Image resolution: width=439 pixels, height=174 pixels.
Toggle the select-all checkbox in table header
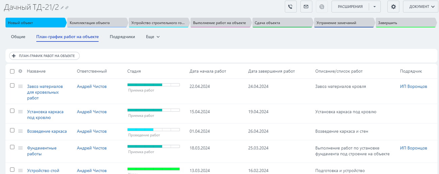(x=12, y=71)
